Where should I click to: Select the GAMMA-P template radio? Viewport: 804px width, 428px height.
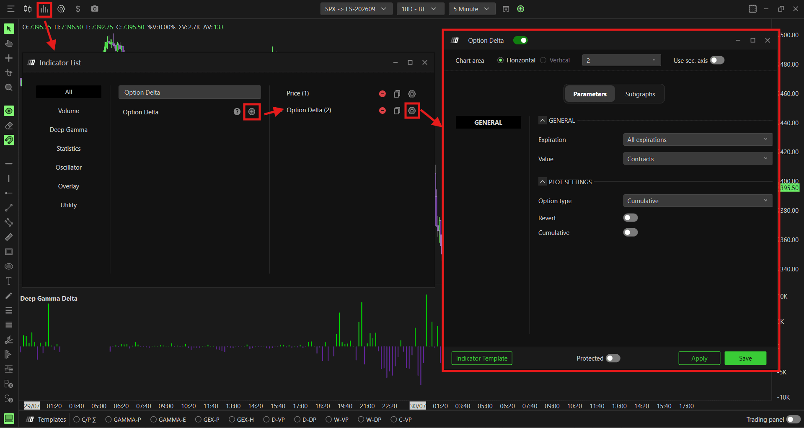click(x=109, y=419)
